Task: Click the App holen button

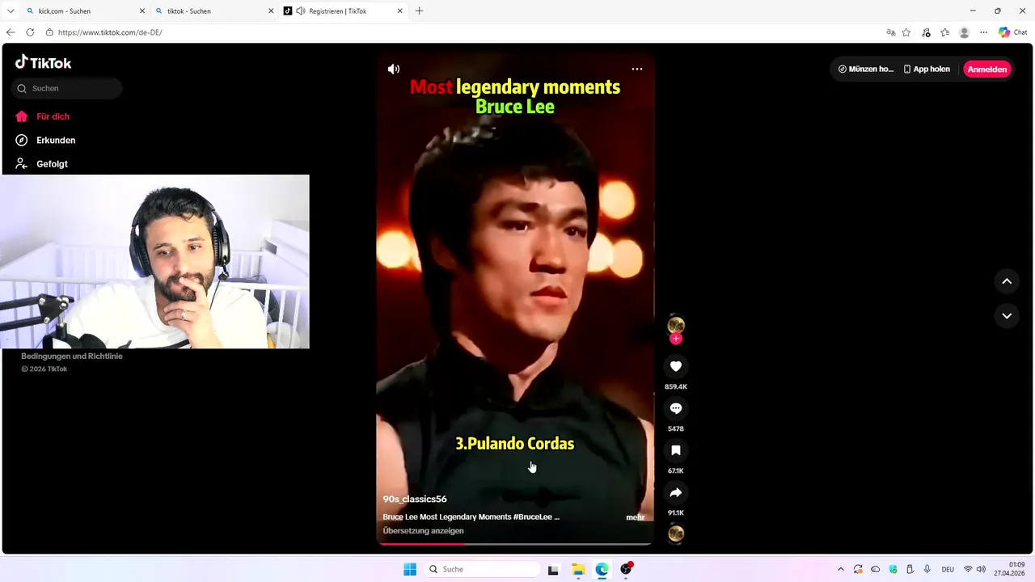Action: click(927, 70)
